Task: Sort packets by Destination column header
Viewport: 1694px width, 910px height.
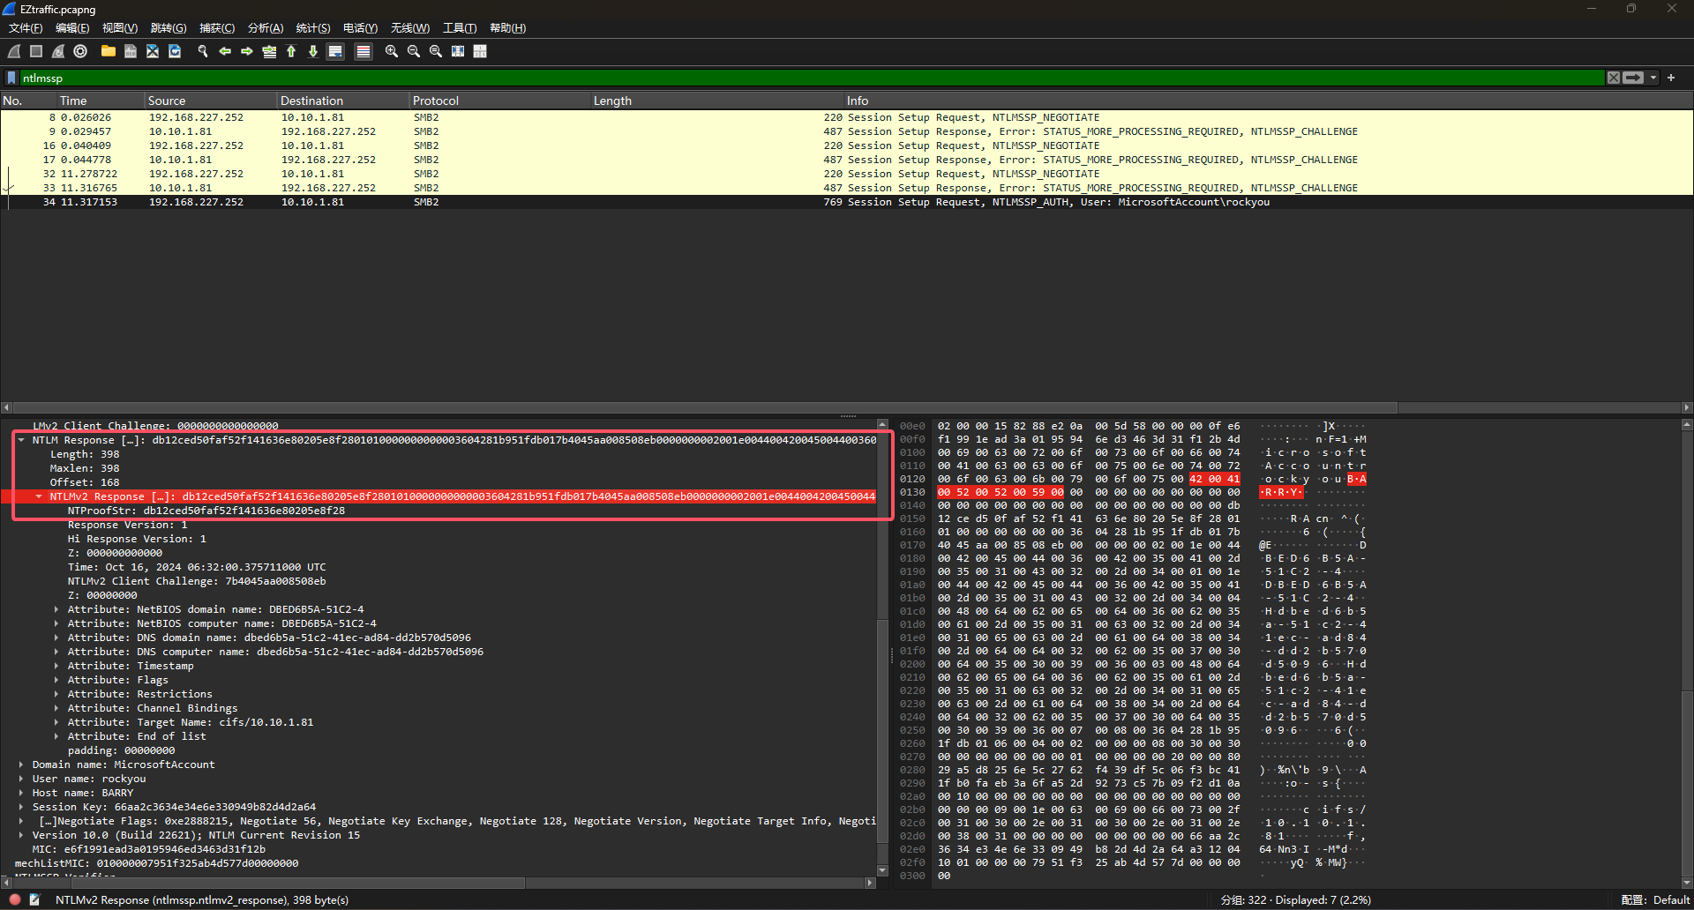Action: (x=342, y=101)
